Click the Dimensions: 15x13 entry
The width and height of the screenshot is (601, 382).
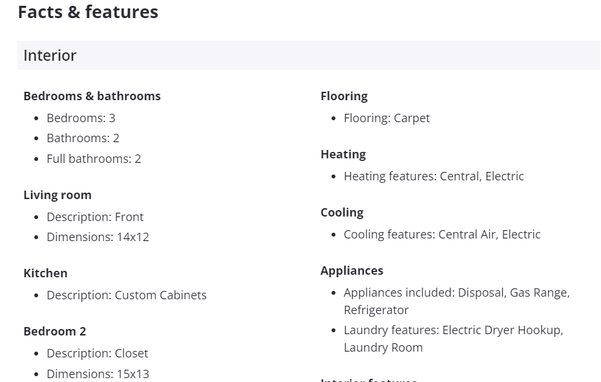98,374
